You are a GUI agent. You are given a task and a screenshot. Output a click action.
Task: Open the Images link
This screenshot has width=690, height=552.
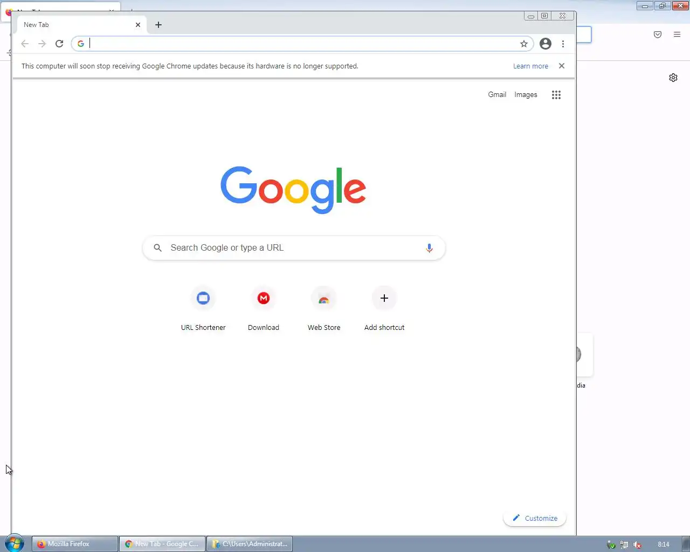click(526, 94)
